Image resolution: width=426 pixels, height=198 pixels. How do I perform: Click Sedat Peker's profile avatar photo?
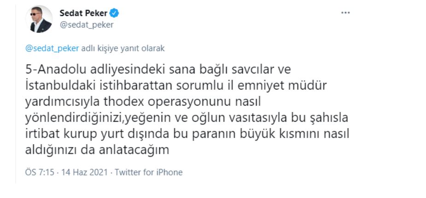click(x=41, y=19)
